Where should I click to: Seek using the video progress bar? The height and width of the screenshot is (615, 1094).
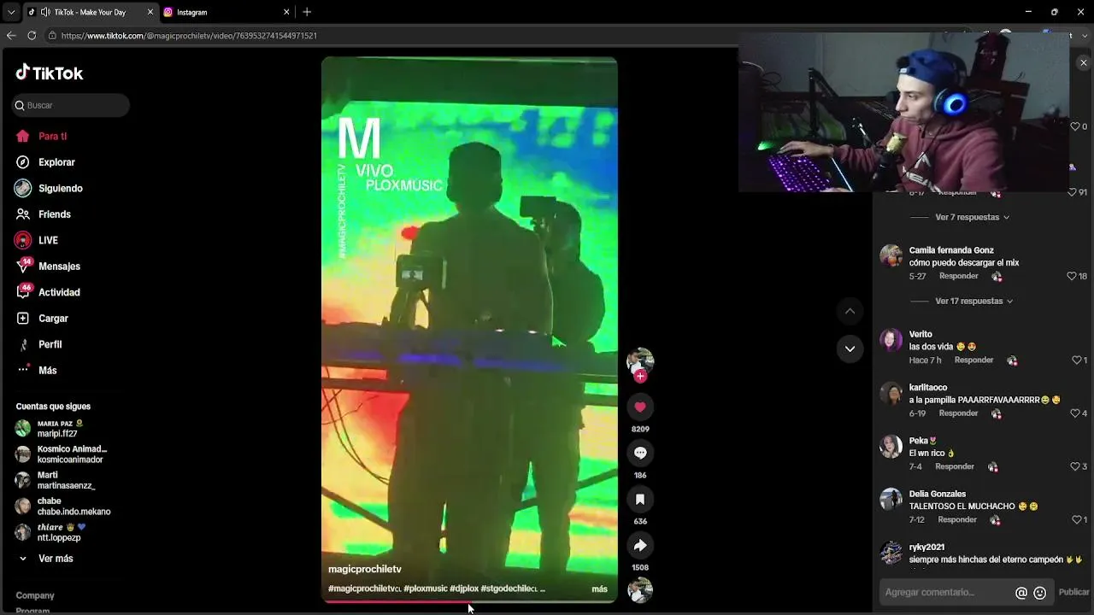point(469,601)
